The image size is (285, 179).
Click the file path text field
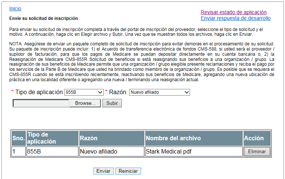tap(41, 103)
